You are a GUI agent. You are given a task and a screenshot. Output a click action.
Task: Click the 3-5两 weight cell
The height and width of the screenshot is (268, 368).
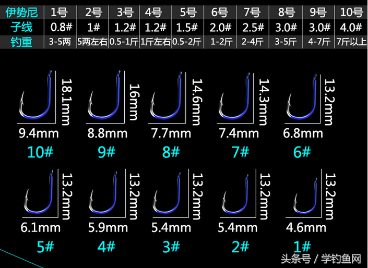coord(60,42)
